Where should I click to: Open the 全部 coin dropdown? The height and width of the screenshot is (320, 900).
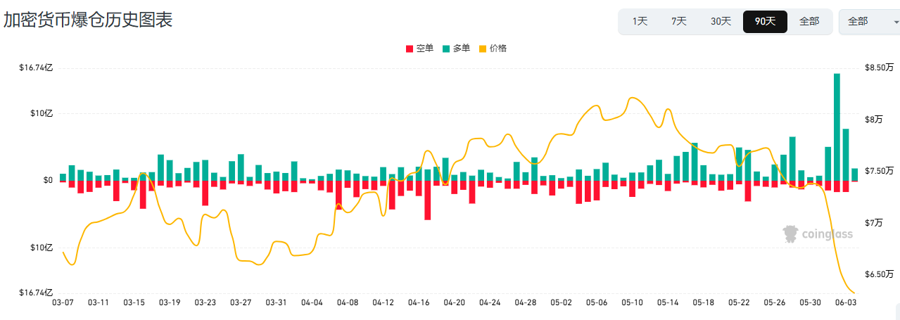[x=869, y=22]
